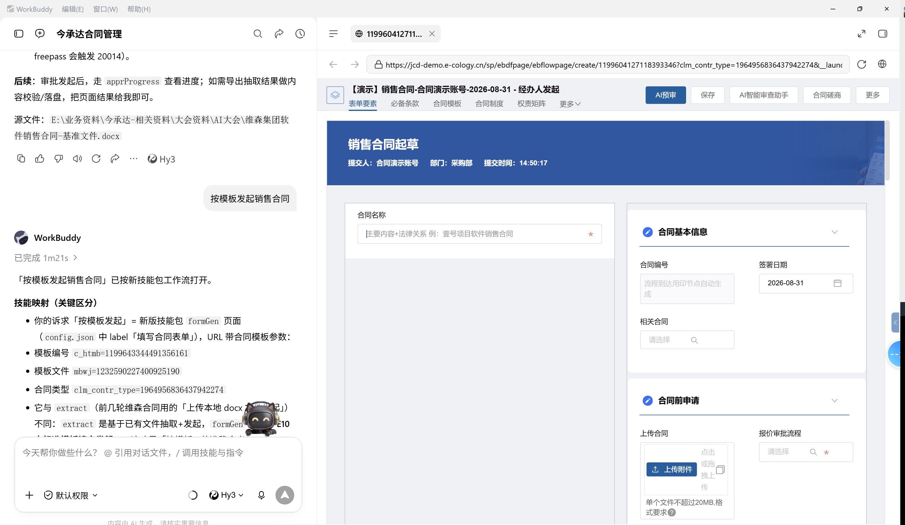Screen dimensions: 905x525
Task: Click the form's vertical scrollbar
Action: tap(887, 151)
